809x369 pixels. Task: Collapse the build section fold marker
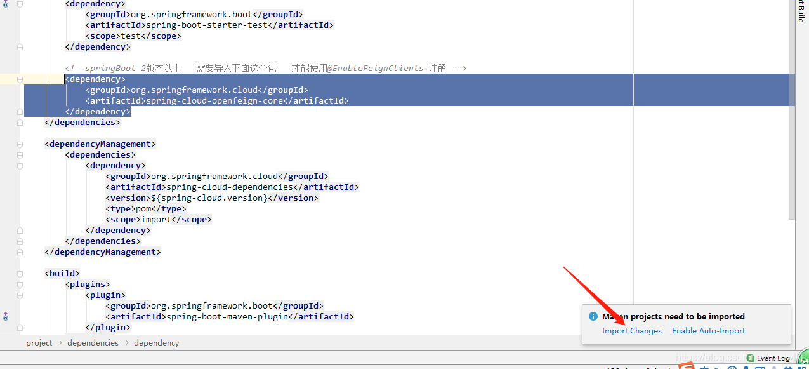click(20, 273)
